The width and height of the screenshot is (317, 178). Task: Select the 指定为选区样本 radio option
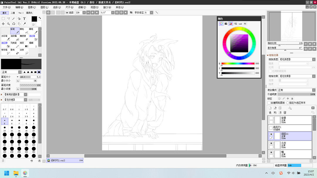coord(288,103)
